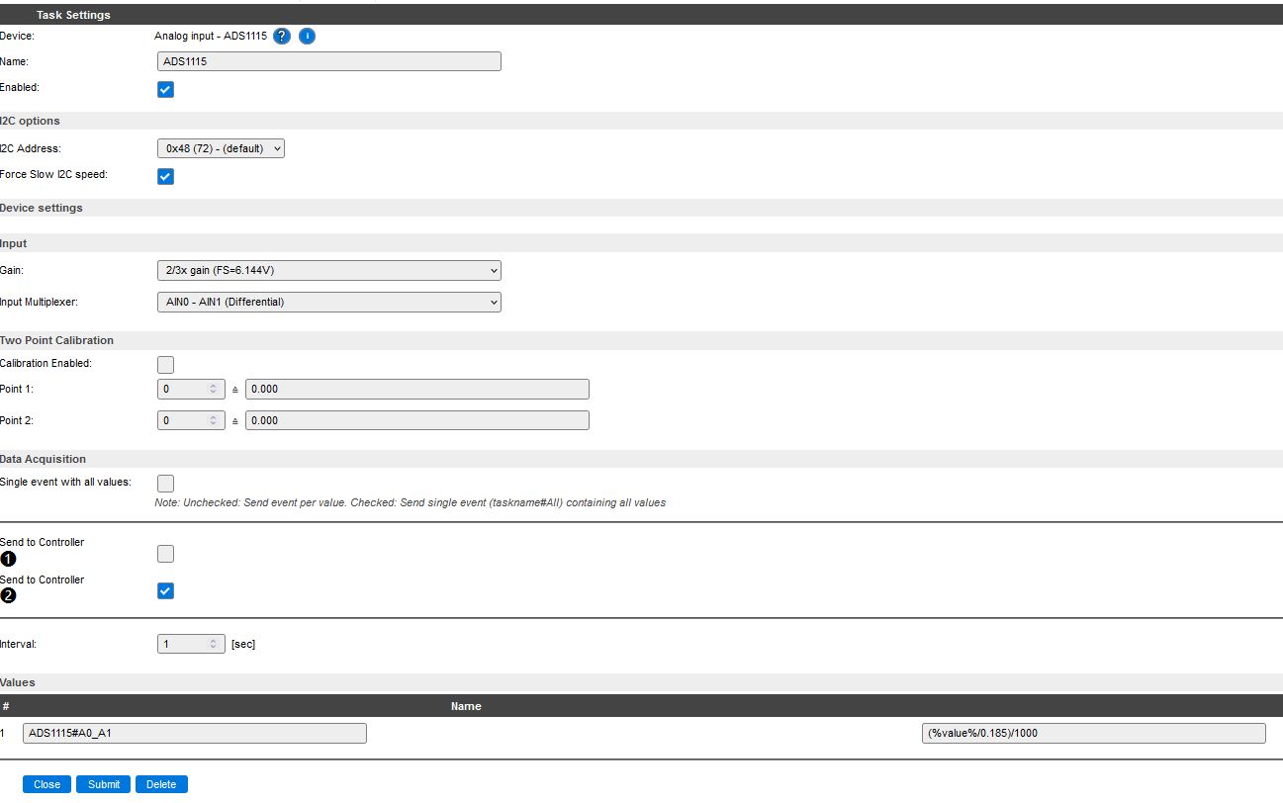Enable the Calibration Enabled checkbox

pos(166,365)
